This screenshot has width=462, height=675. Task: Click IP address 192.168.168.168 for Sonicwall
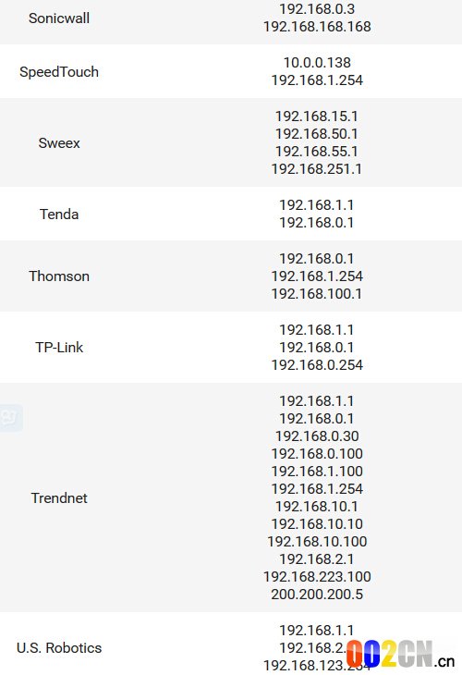pyautogui.click(x=317, y=27)
